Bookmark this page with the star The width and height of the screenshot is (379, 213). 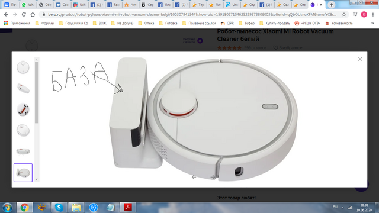point(344,14)
